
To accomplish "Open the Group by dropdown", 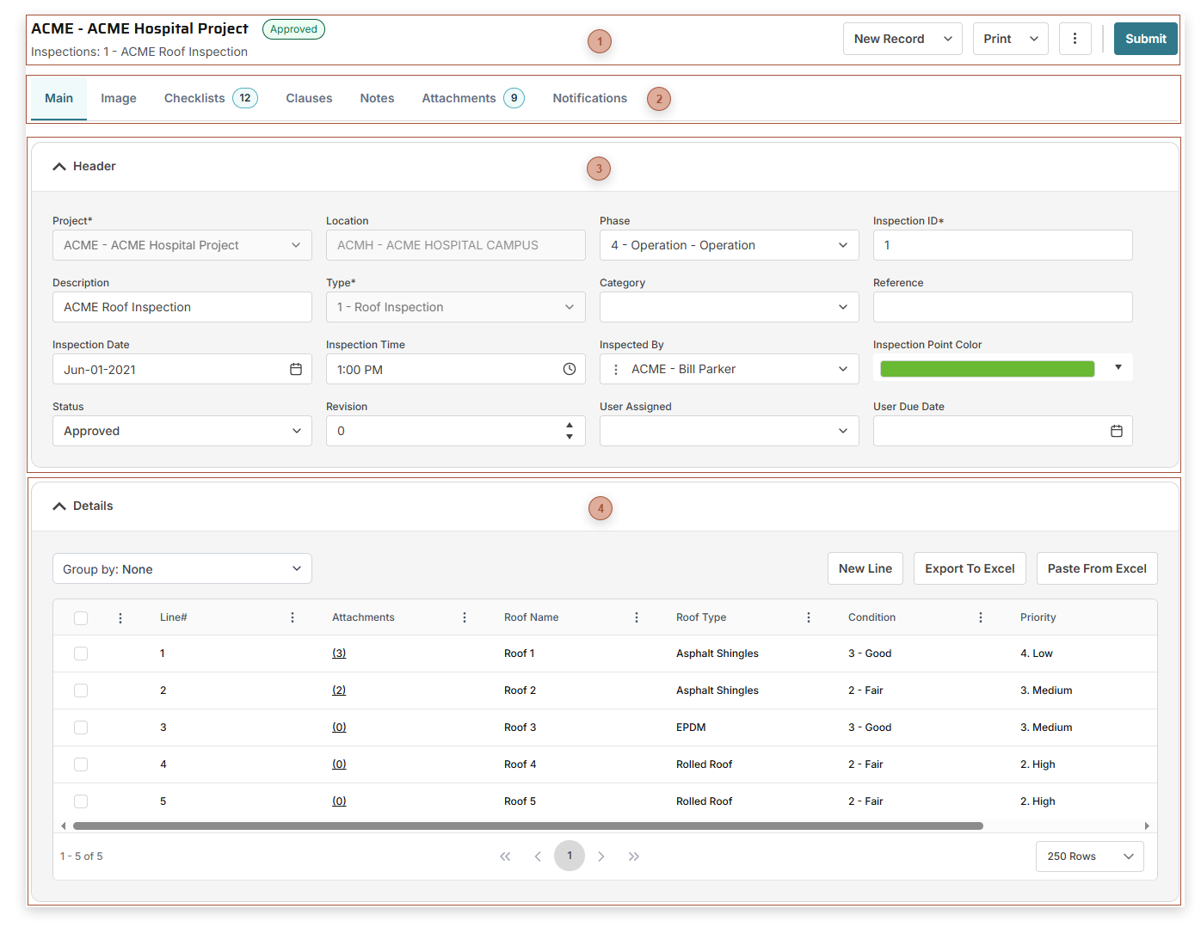I will pos(182,568).
